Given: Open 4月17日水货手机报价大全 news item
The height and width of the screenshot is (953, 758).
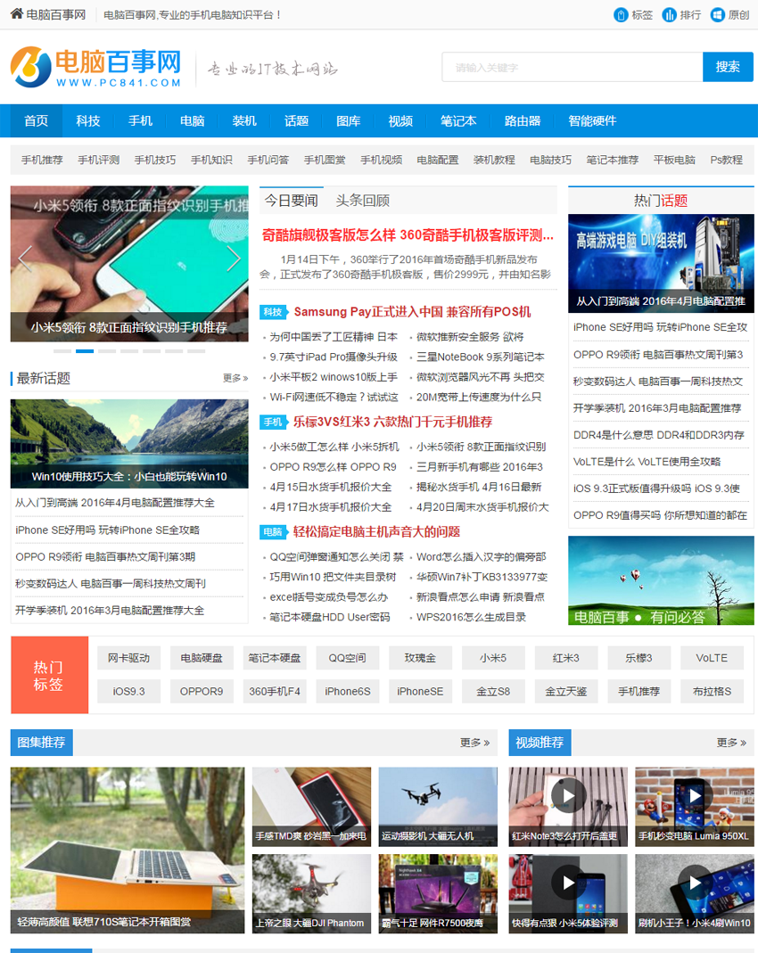Looking at the screenshot, I should pyautogui.click(x=331, y=507).
